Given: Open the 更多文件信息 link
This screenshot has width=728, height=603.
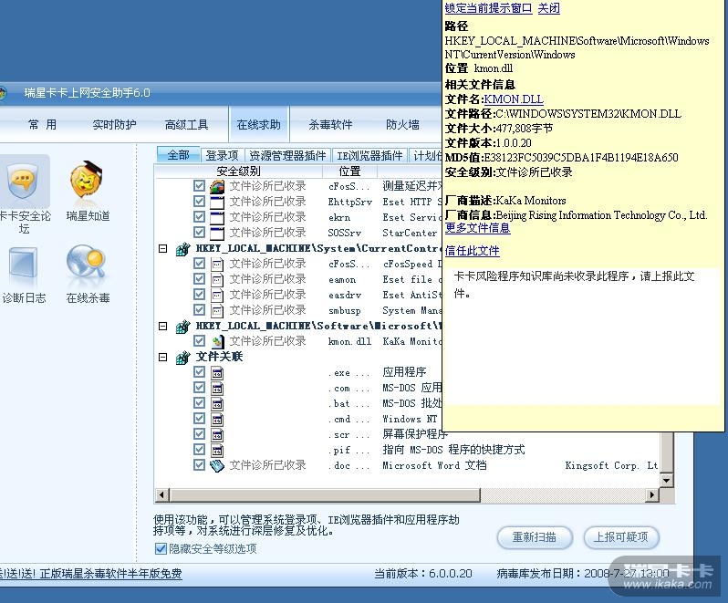Looking at the screenshot, I should 477,228.
